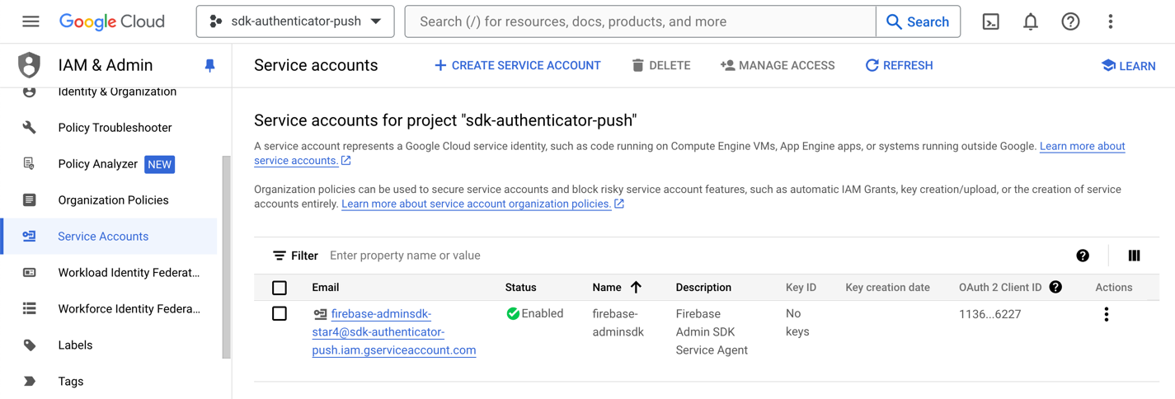Click the Key creation date header

click(887, 288)
